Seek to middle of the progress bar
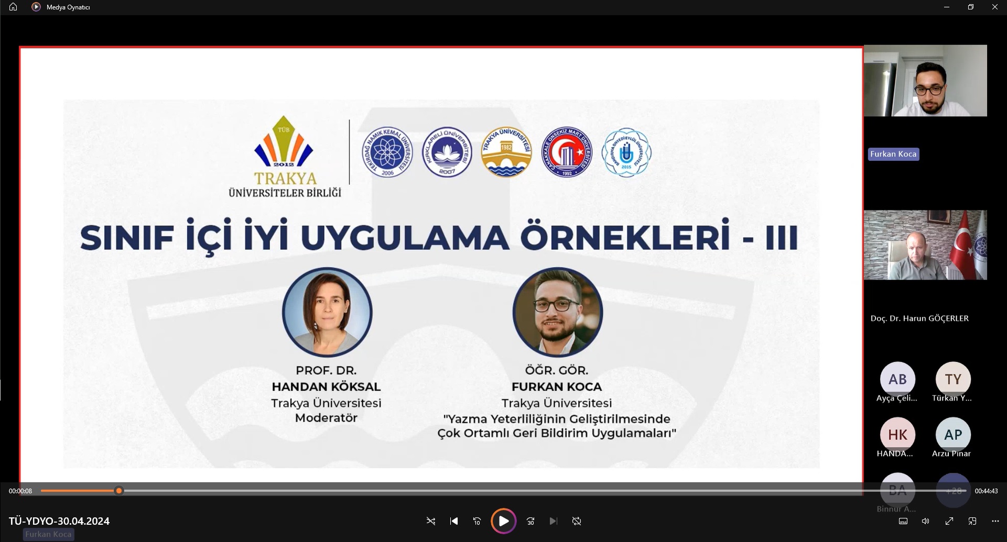Viewport: 1007px width, 542px height. [503, 491]
